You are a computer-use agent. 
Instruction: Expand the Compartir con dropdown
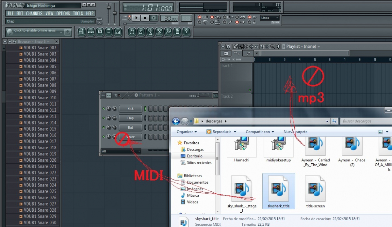tap(260, 132)
